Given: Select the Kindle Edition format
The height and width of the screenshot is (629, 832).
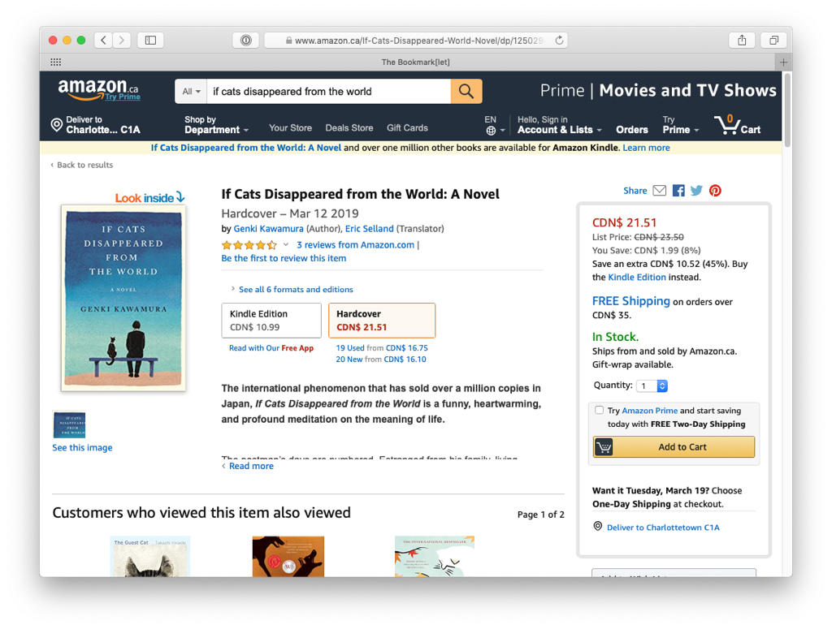Looking at the screenshot, I should 271,321.
